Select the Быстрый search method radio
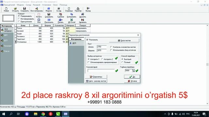The height and width of the screenshot is (117, 209). [x=122, y=59]
